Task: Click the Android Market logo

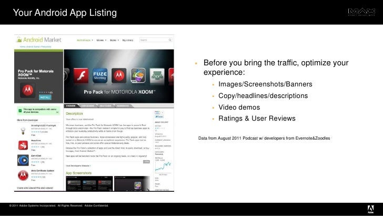Action: pyautogui.click(x=38, y=40)
